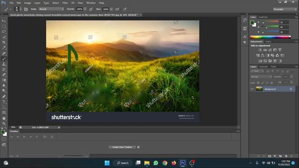Image resolution: width=299 pixels, height=168 pixels.
Task: Add a Curves adjustment
Action: click(x=270, y=50)
